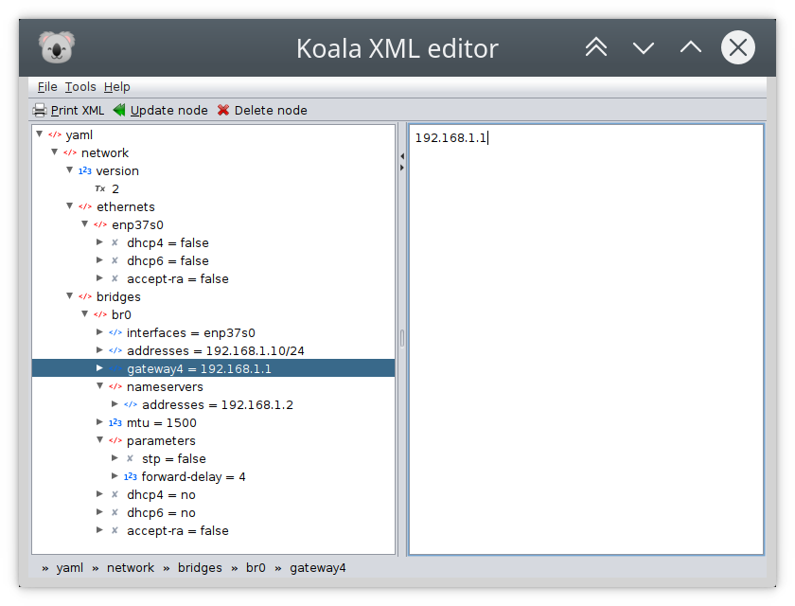The width and height of the screenshot is (795, 606).
Task: Click the numeric 123 icon beside version
Action: (x=84, y=170)
